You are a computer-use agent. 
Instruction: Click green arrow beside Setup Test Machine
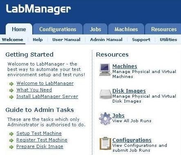coord(11,134)
